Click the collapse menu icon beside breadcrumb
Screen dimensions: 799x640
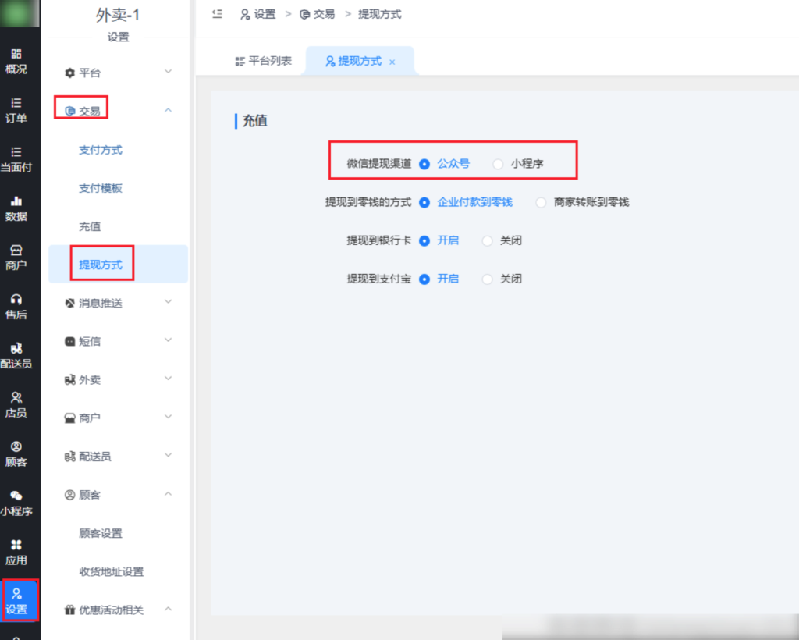[x=217, y=14]
